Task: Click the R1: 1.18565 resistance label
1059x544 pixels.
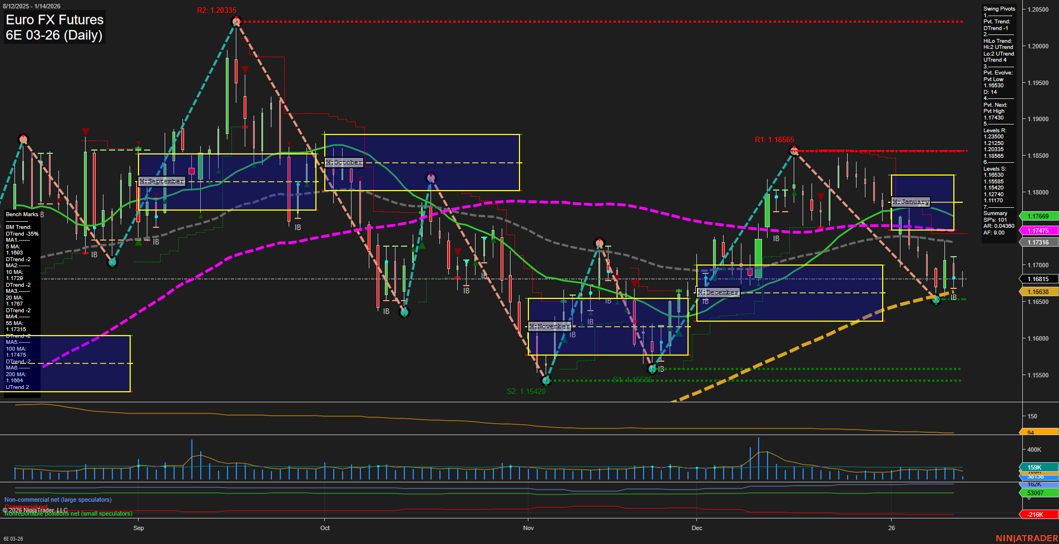Action: point(774,139)
